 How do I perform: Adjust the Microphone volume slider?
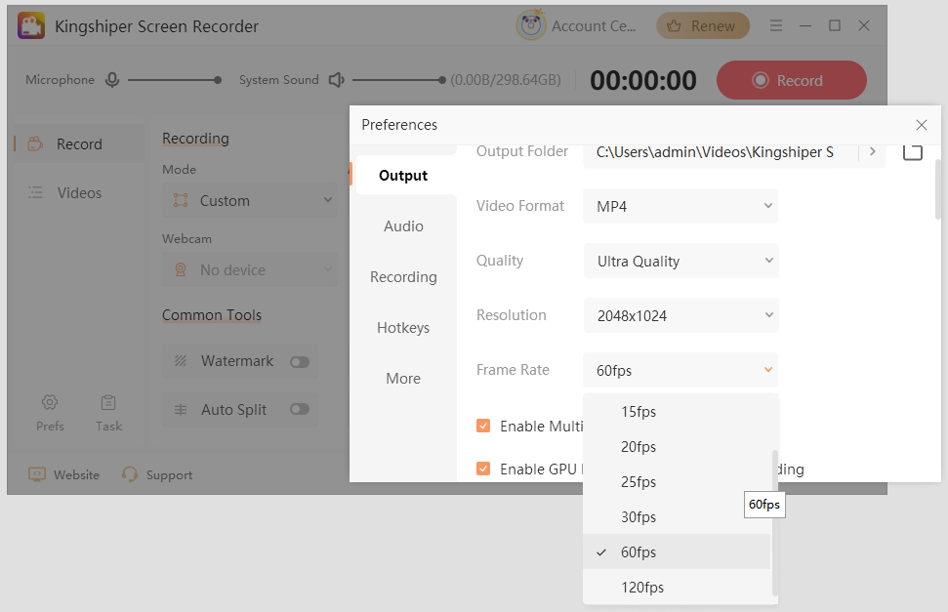(175, 80)
